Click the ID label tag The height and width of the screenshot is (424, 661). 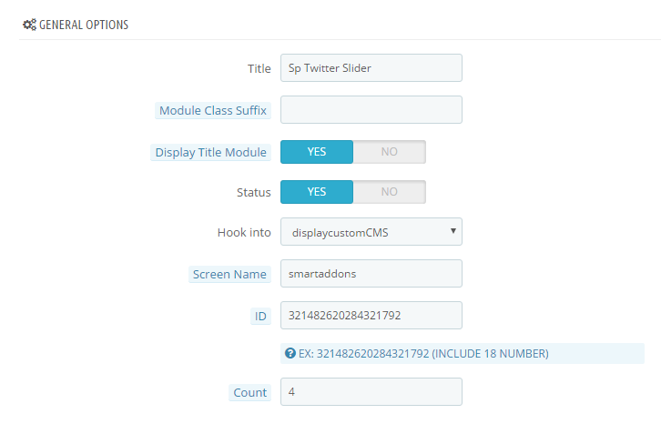[260, 316]
